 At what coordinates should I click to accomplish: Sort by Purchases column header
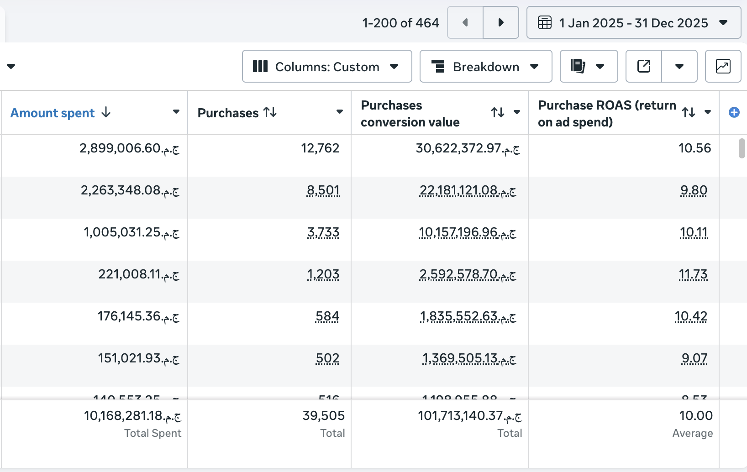pos(228,113)
